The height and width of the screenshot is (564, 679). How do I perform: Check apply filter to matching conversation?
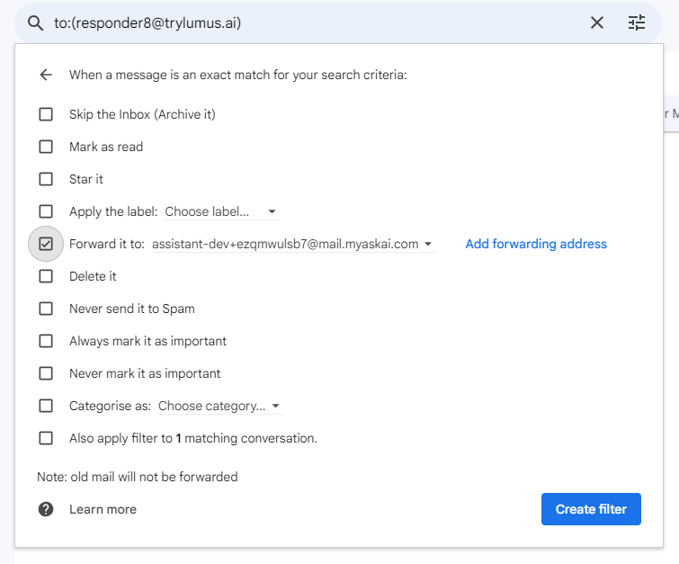point(46,438)
